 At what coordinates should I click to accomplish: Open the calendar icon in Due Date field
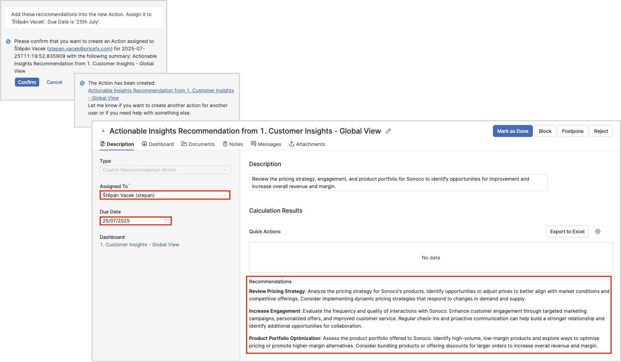tap(167, 221)
